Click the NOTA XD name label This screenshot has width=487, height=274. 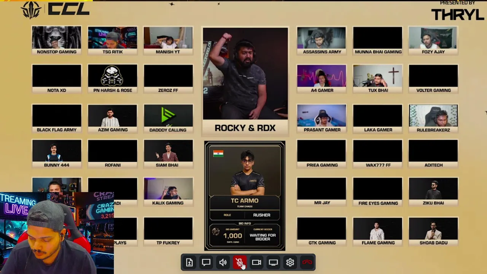click(x=57, y=90)
